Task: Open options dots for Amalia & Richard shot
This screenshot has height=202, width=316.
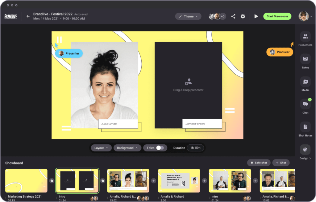Action: pyautogui.click(x=158, y=198)
